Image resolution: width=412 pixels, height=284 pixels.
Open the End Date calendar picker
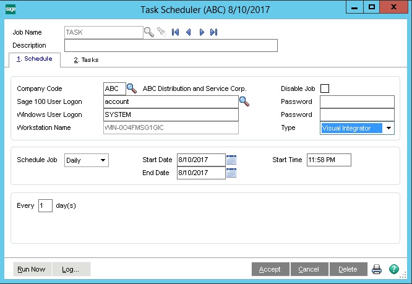231,173
